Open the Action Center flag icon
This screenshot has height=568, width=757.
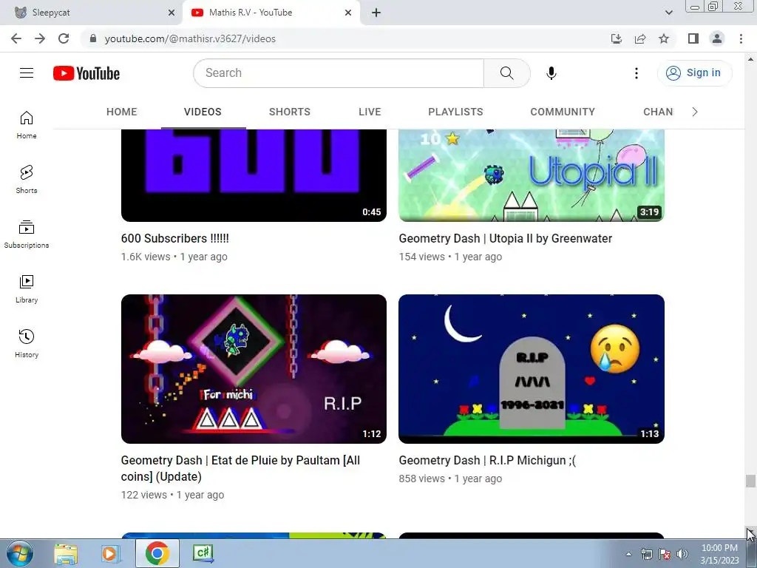tap(665, 554)
